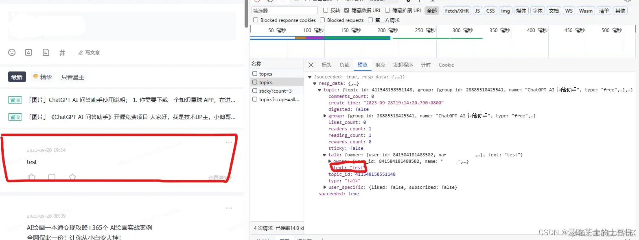Screen dimensions: 639x240
Task: Like the test post with thumbs-up icon
Action: coord(31,177)
